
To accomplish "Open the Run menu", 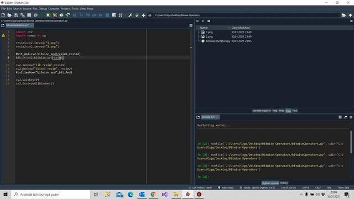I will click(x=35, y=9).
